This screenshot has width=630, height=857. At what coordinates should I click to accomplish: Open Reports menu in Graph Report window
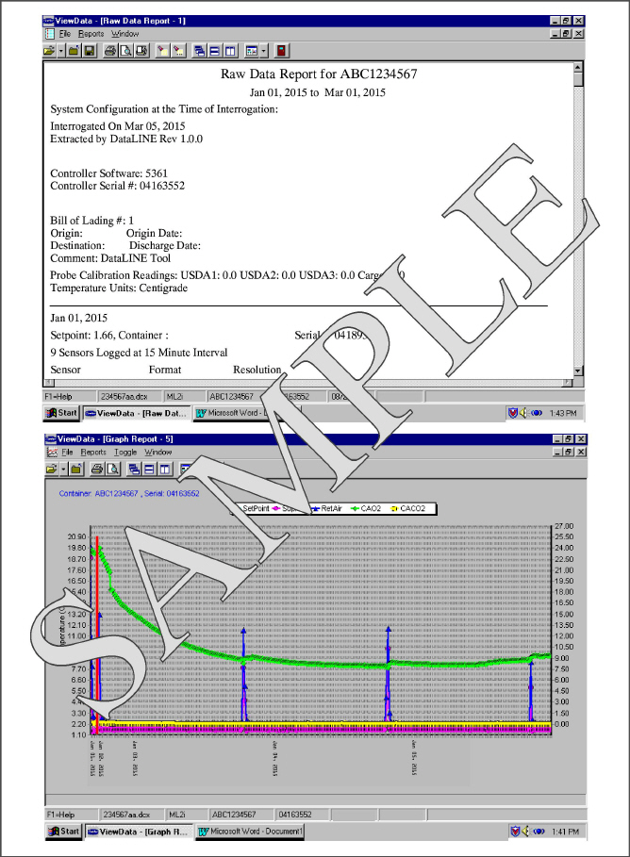93,453
